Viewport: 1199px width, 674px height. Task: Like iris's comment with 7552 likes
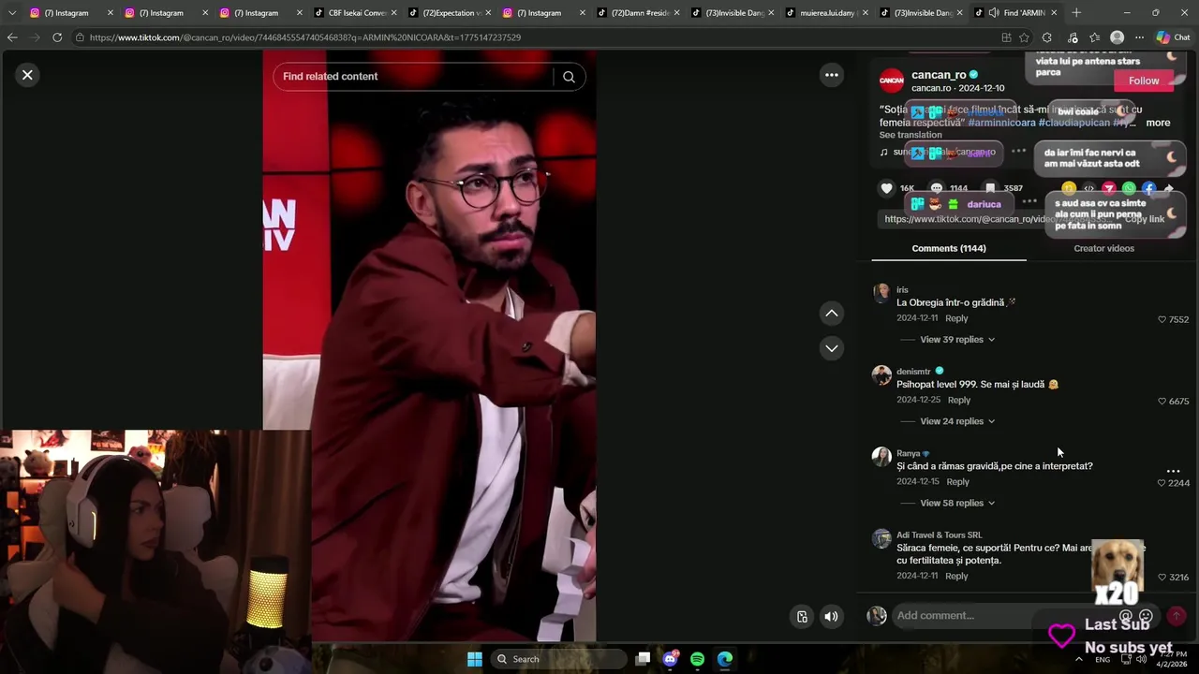pos(1162,319)
